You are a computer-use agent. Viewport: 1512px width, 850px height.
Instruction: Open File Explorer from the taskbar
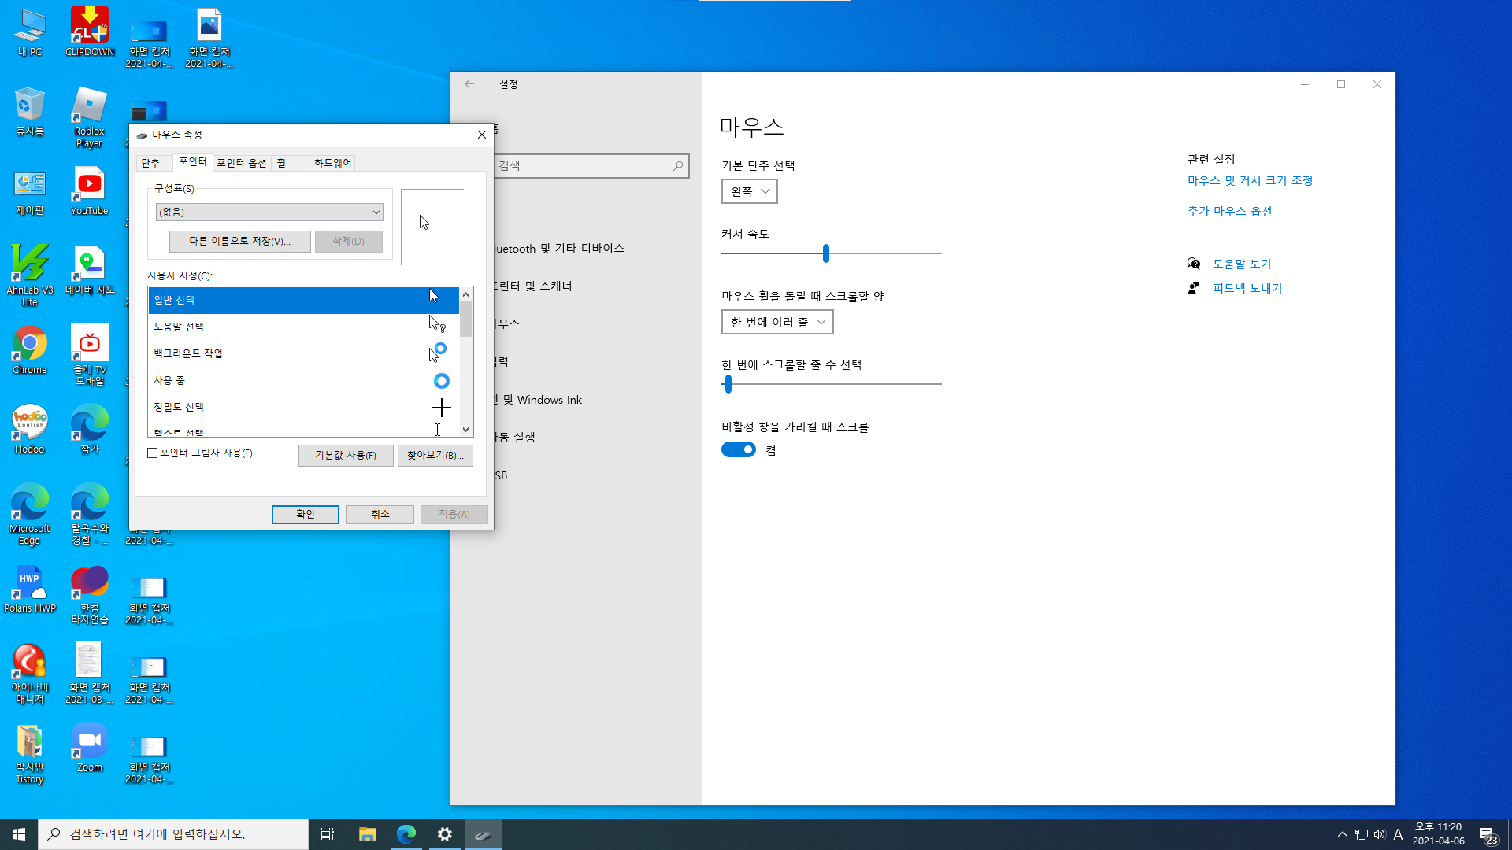[x=368, y=834]
